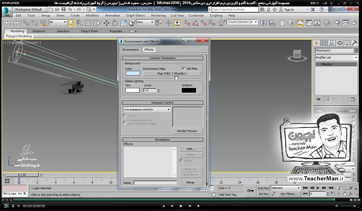This screenshot has height=211, width=362.
Task: Toggle the pin stack icon under the modifier stack
Action: click(318, 99)
